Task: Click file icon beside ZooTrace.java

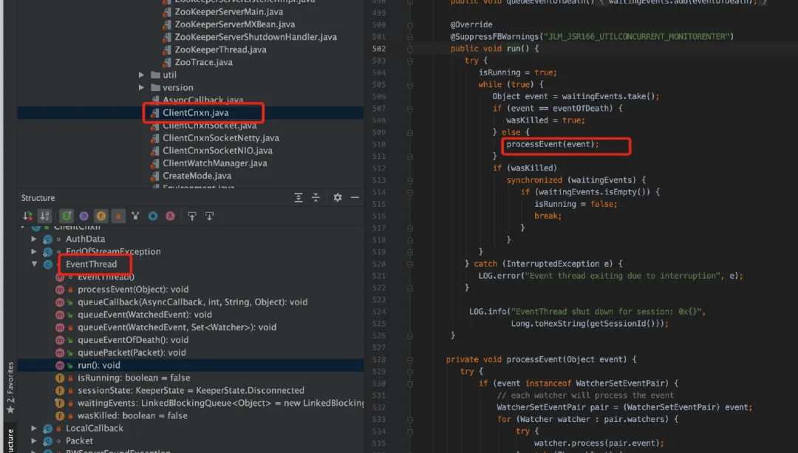Action: coord(167,63)
